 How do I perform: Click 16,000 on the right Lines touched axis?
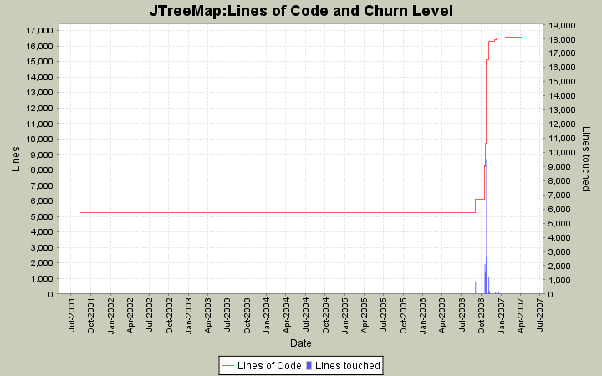(x=562, y=68)
